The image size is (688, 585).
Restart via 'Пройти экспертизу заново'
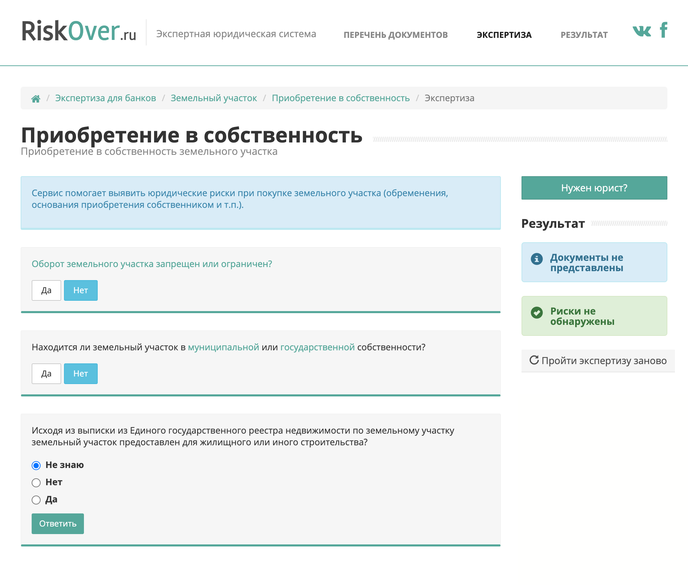pyautogui.click(x=598, y=361)
